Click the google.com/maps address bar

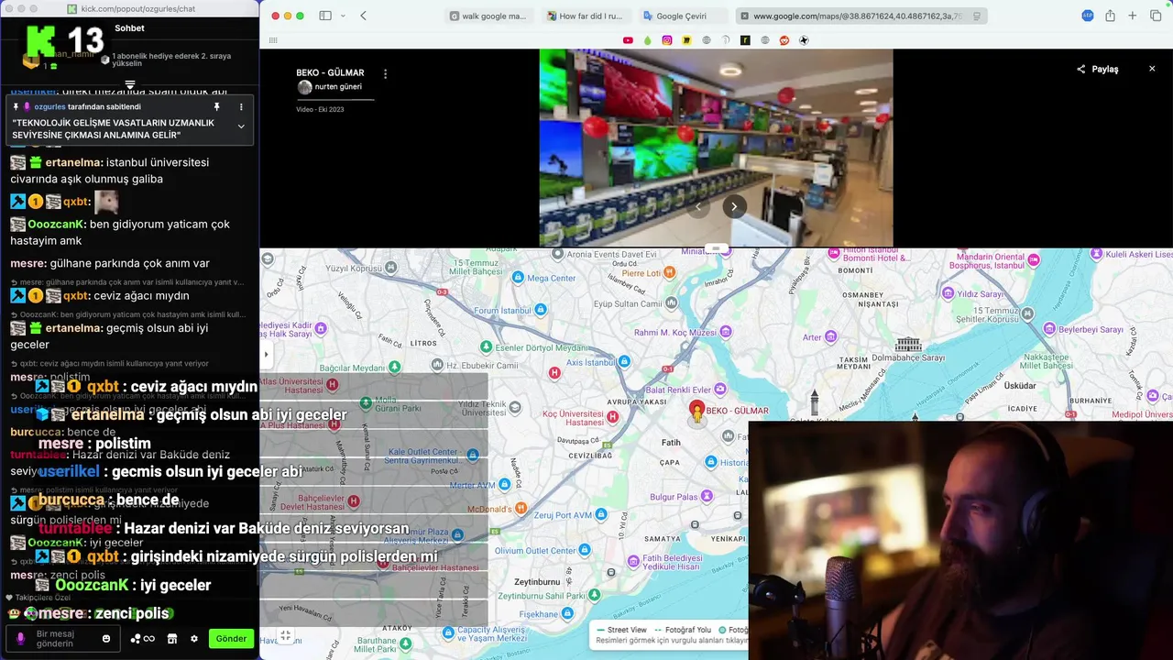(862, 16)
